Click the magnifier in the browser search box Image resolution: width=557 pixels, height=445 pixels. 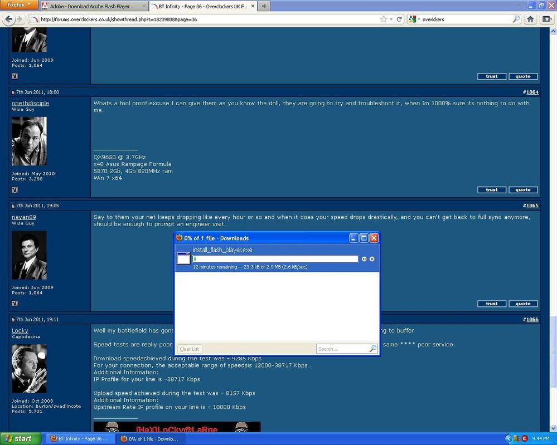click(x=516, y=19)
